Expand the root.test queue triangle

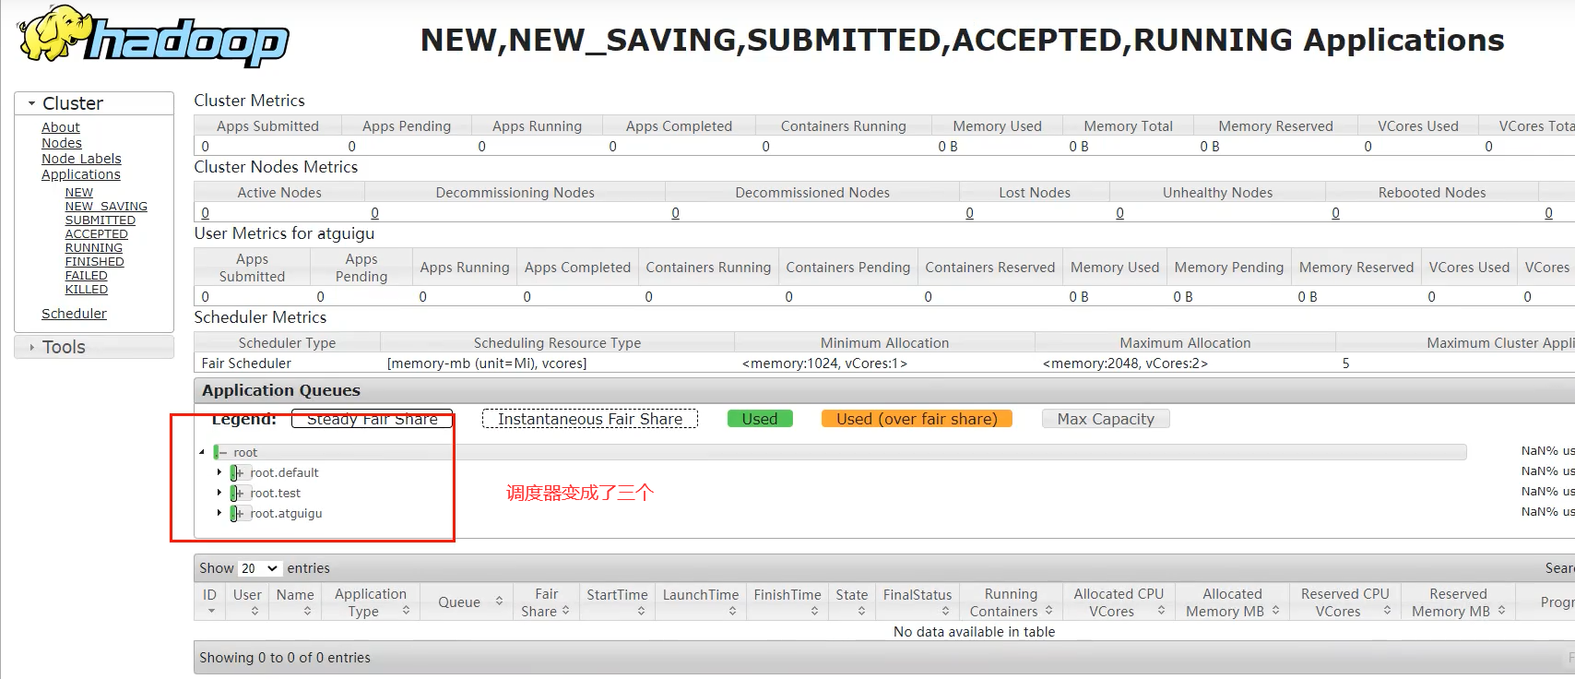point(219,493)
